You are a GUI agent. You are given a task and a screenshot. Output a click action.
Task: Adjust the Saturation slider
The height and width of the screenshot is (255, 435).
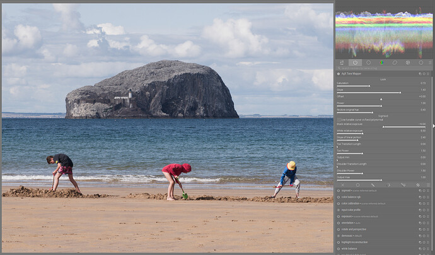381,85
